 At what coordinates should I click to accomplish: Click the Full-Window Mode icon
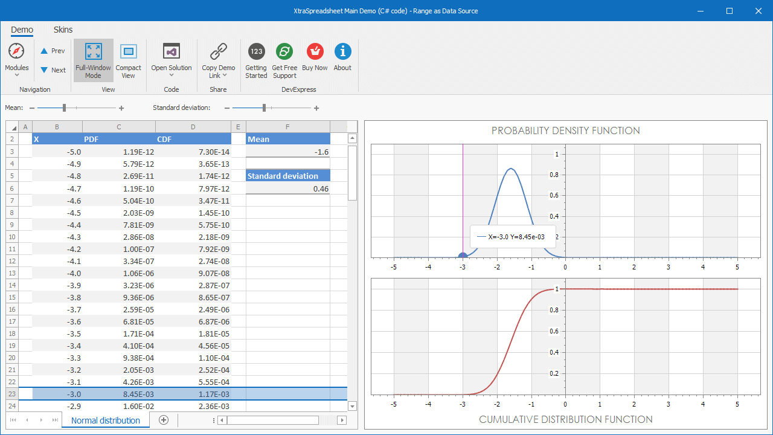click(x=93, y=51)
